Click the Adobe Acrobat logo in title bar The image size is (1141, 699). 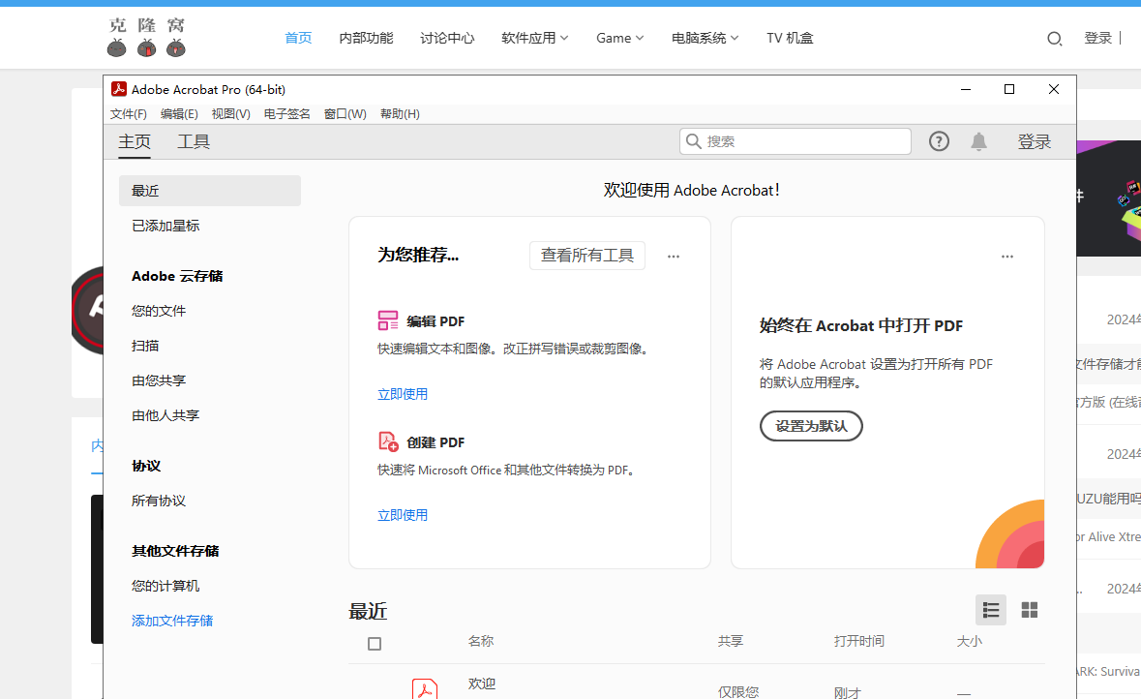pyautogui.click(x=119, y=89)
